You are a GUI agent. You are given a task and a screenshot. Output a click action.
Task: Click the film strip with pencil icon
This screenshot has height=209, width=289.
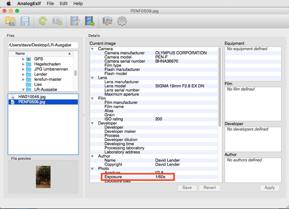(75, 21)
